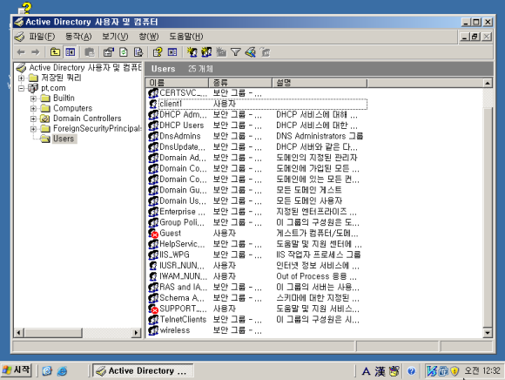This screenshot has height=380, width=505.
Task: Click the SUPPORT_ account icon
Action: [153, 309]
